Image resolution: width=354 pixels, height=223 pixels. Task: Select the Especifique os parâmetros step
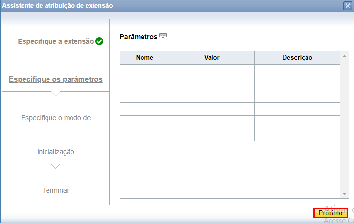tap(56, 79)
